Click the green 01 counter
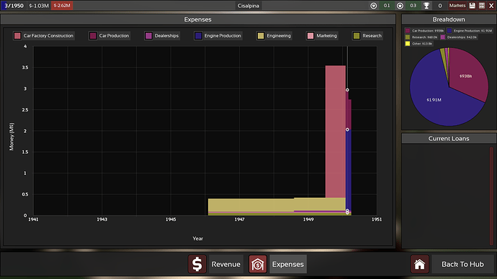The width and height of the screenshot is (497, 279). pos(387,5)
